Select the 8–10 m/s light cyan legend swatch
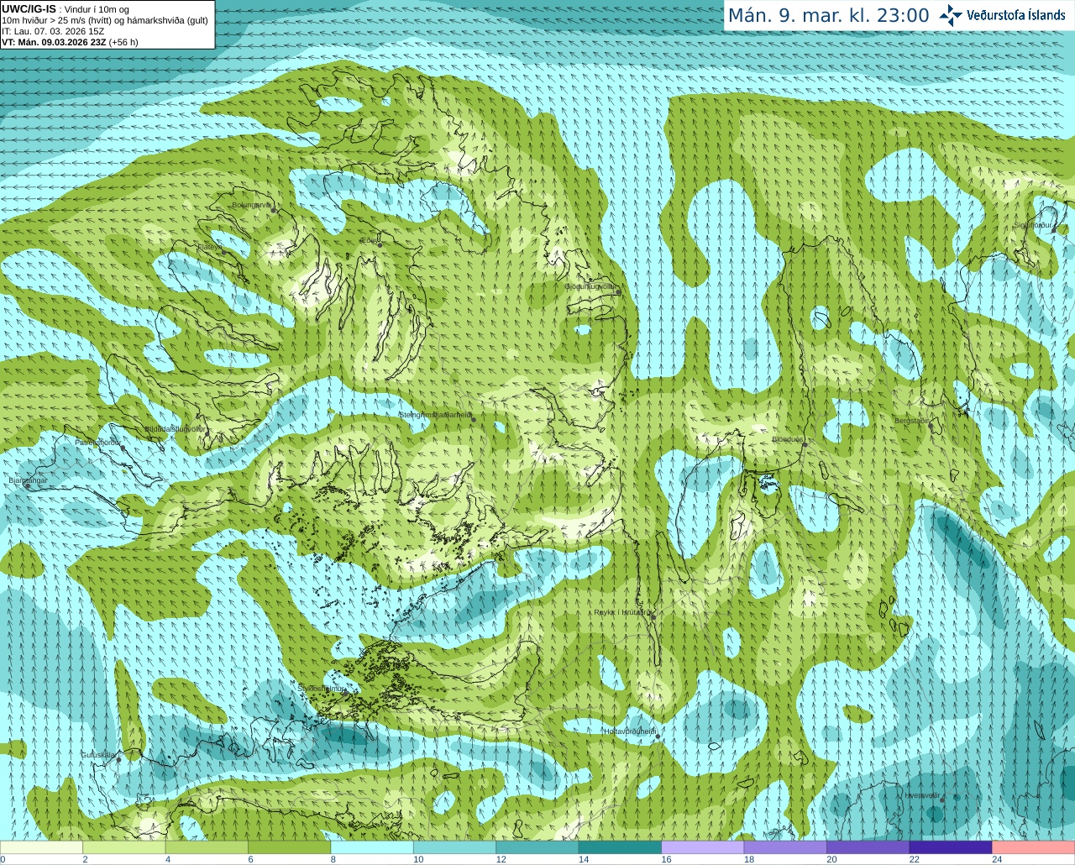 tap(372, 847)
